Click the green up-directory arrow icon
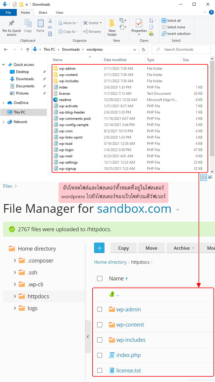This screenshot has height=382, width=215. pyautogui.click(x=112, y=294)
